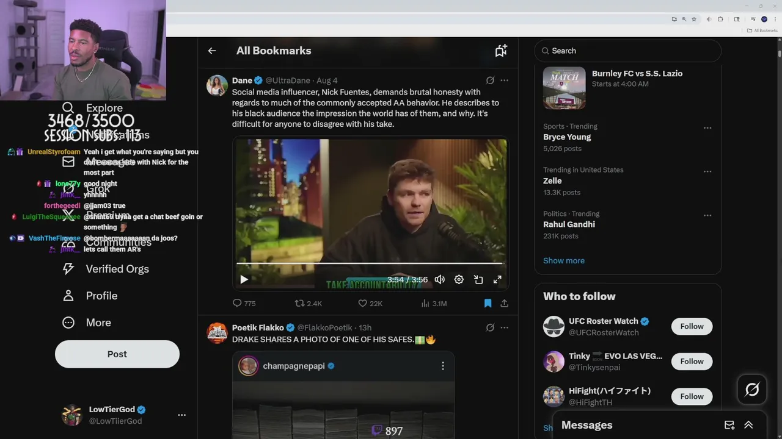Open Verified Orgs in sidebar
This screenshot has height=439, width=782.
click(106, 269)
